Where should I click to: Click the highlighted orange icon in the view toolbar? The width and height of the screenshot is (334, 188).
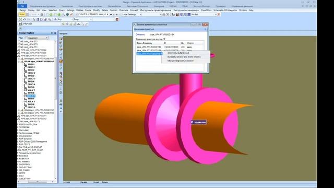[x=61, y=62]
